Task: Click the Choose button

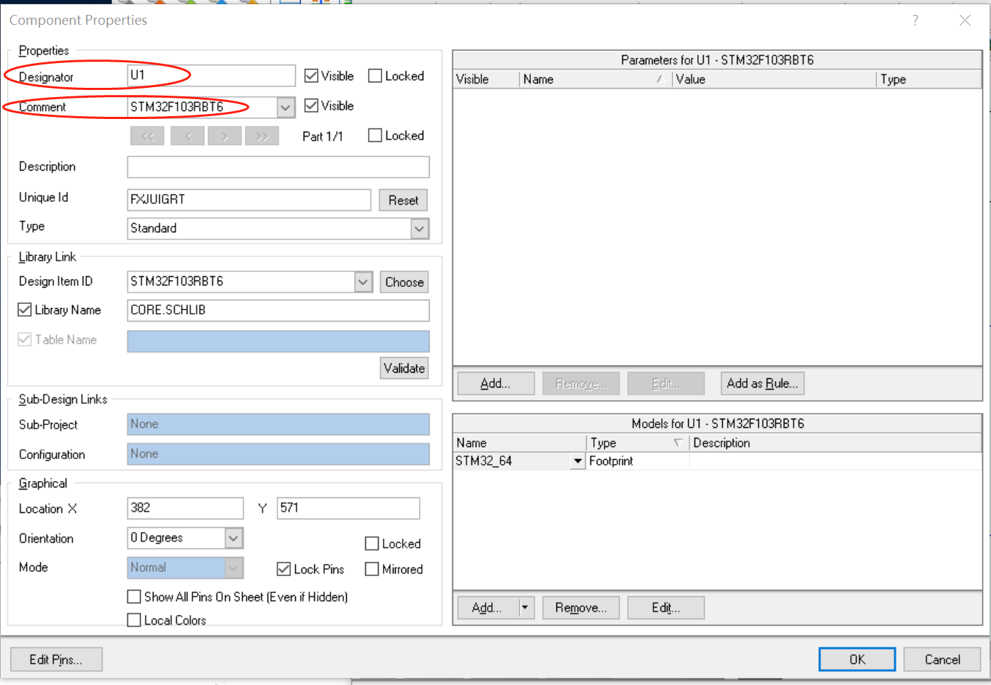Action: 404,282
